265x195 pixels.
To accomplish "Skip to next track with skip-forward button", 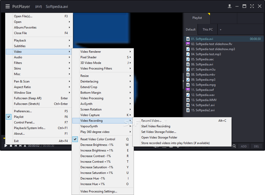I will [20, 146].
